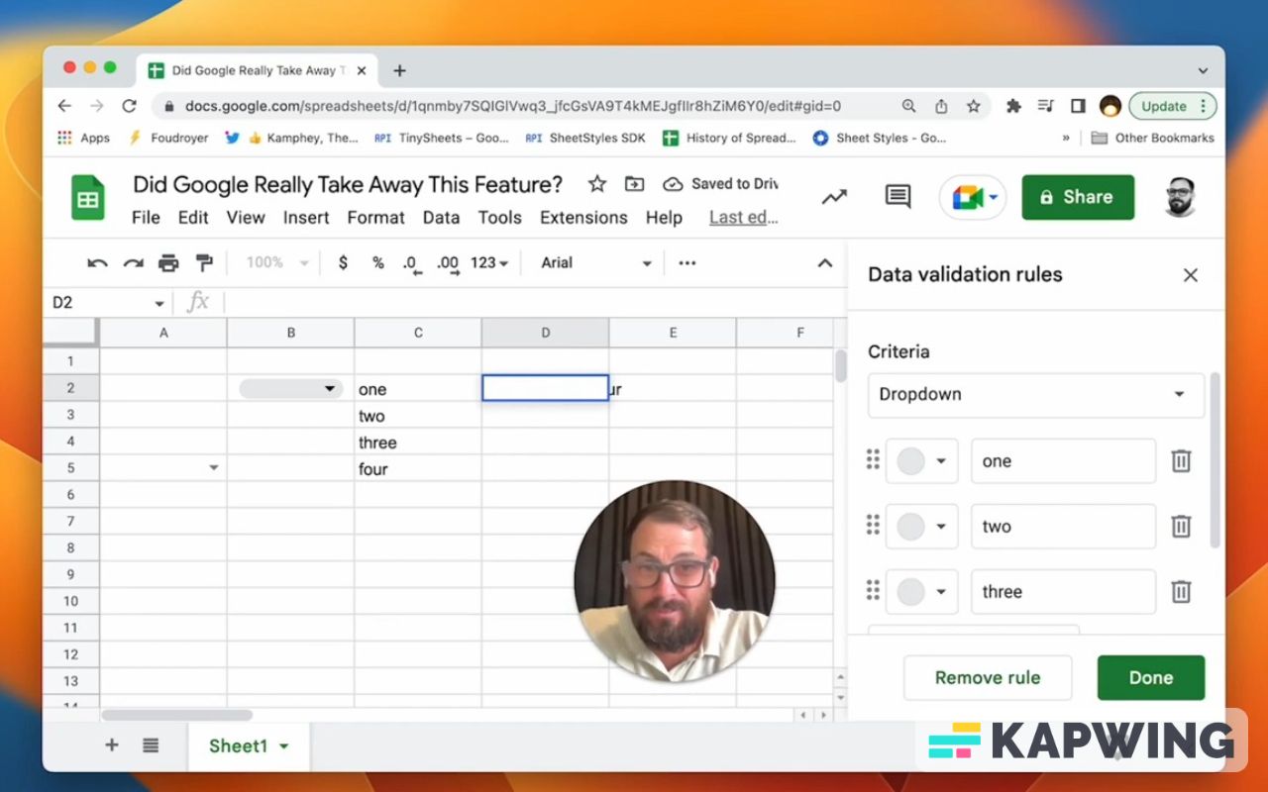
Task: Open the Other Bookmarks folder
Action: pyautogui.click(x=1152, y=139)
